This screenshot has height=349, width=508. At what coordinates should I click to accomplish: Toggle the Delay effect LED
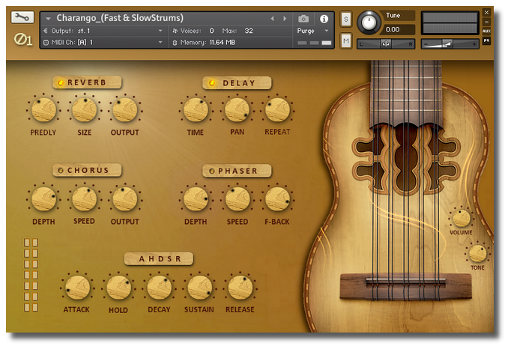tap(212, 83)
